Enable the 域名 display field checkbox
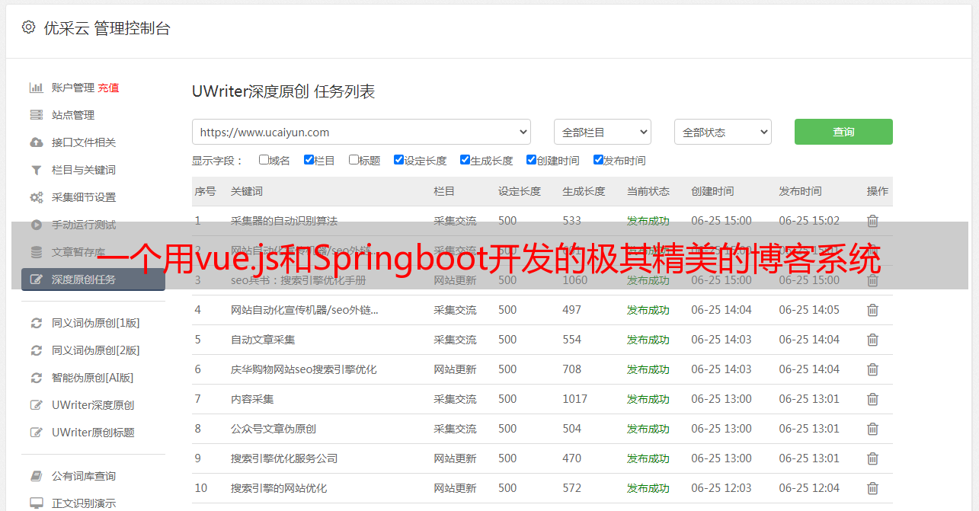This screenshot has width=979, height=511. coord(264,160)
